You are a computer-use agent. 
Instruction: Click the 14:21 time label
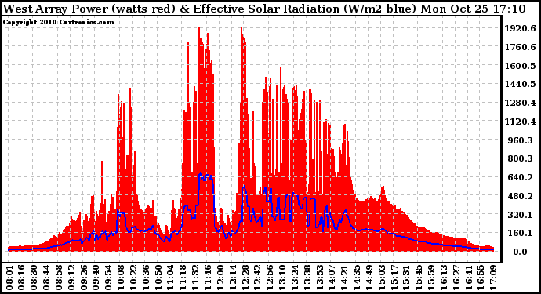pyautogui.click(x=345, y=278)
